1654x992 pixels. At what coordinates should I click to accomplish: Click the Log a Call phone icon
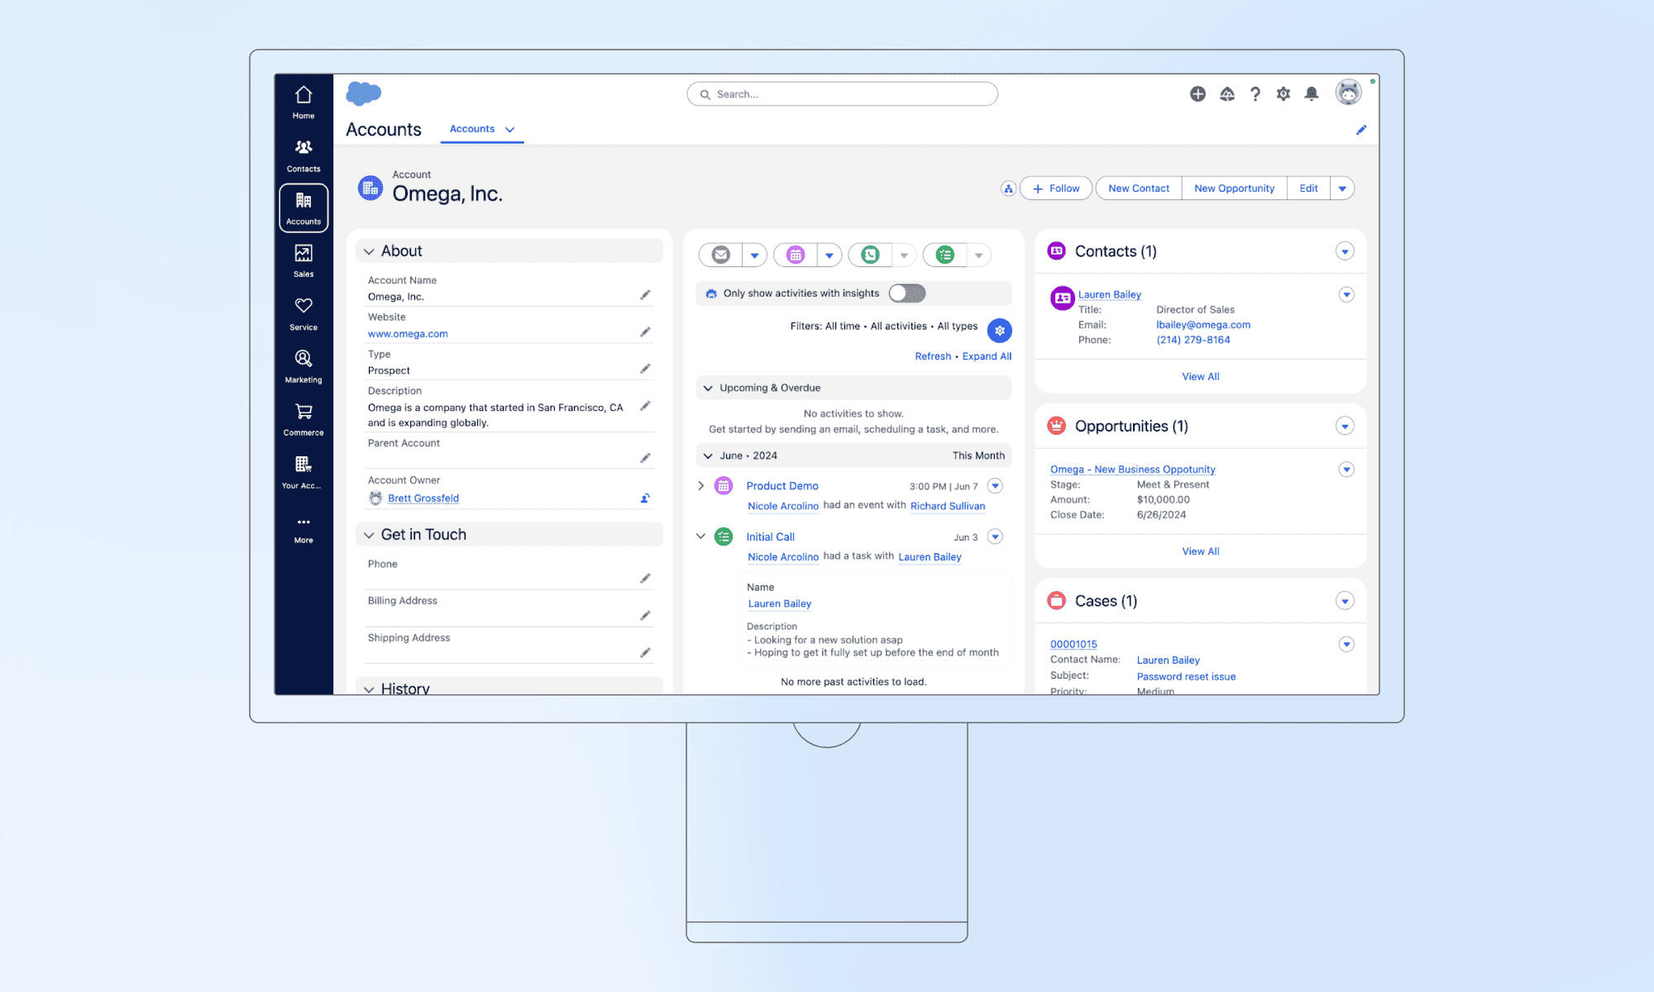click(868, 255)
